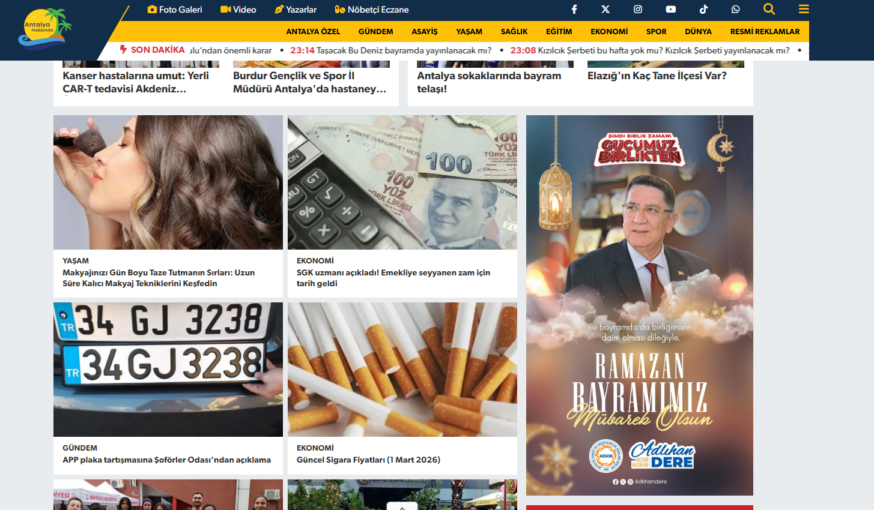Open the SPOR menu category
874x510 pixels.
656,32
